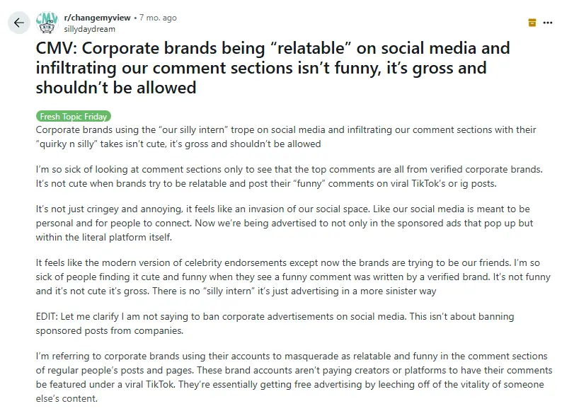Click the back arrow button
The image size is (562, 411).
[19, 23]
